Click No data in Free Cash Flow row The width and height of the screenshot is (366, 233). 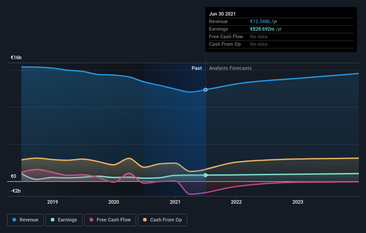pyautogui.click(x=259, y=36)
